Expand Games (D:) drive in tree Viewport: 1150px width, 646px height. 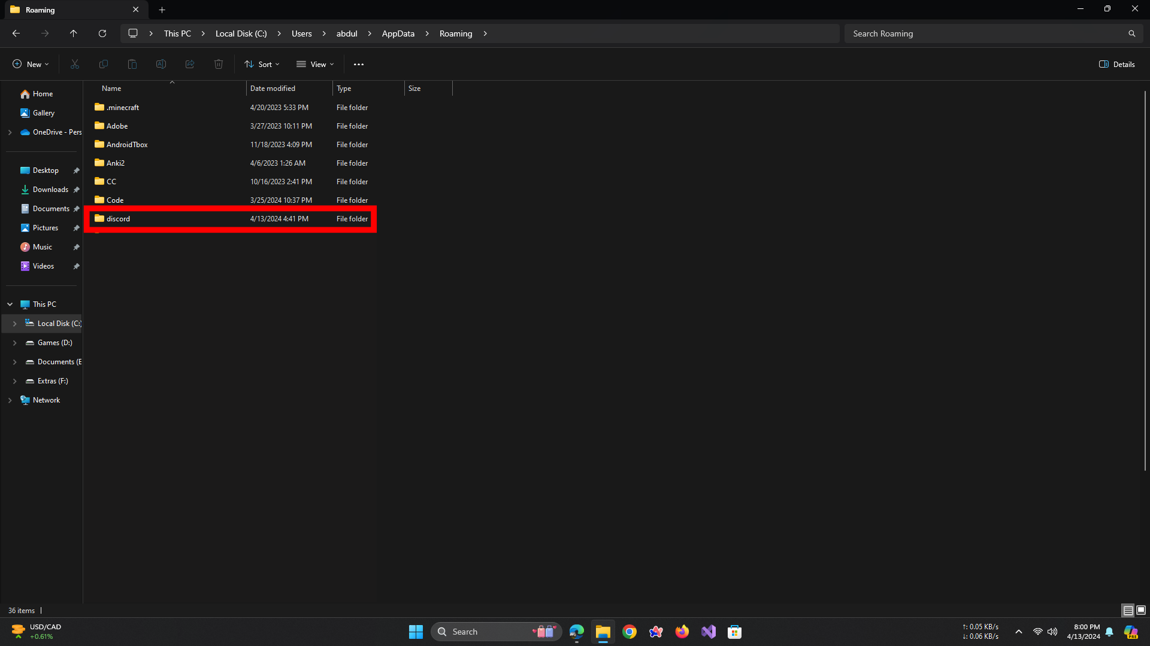pos(15,343)
